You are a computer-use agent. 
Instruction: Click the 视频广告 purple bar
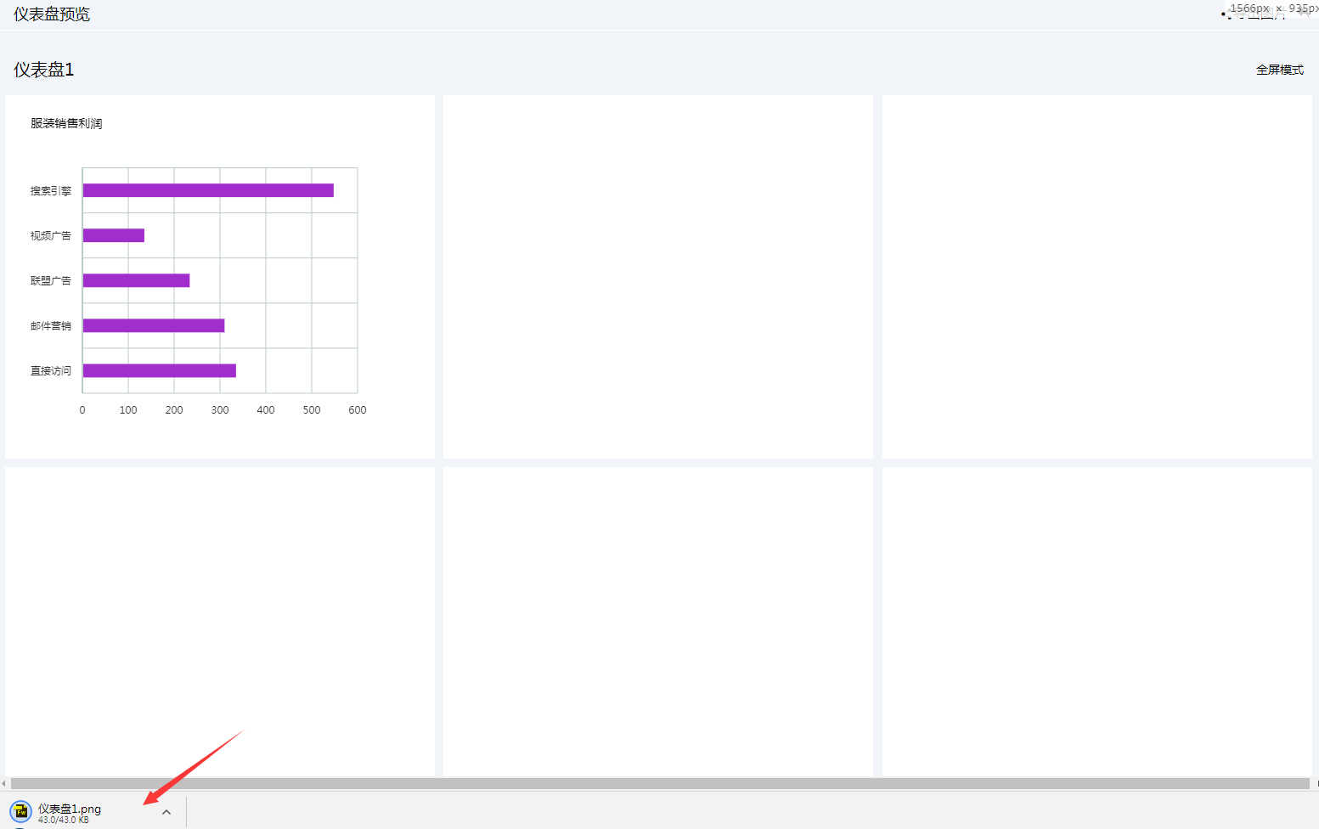pos(114,235)
